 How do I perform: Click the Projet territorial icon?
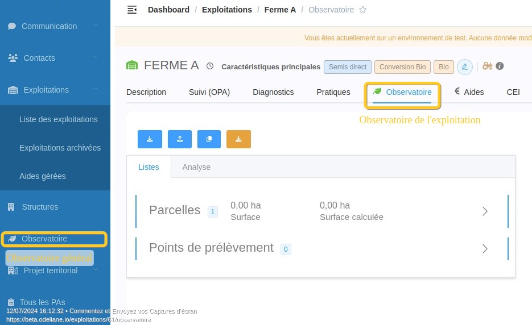click(13, 270)
